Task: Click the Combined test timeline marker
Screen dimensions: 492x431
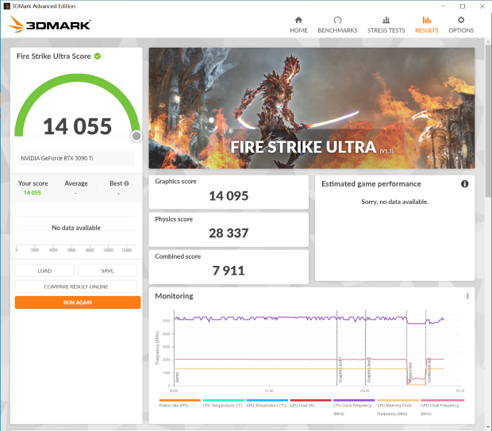Action: coord(429,370)
